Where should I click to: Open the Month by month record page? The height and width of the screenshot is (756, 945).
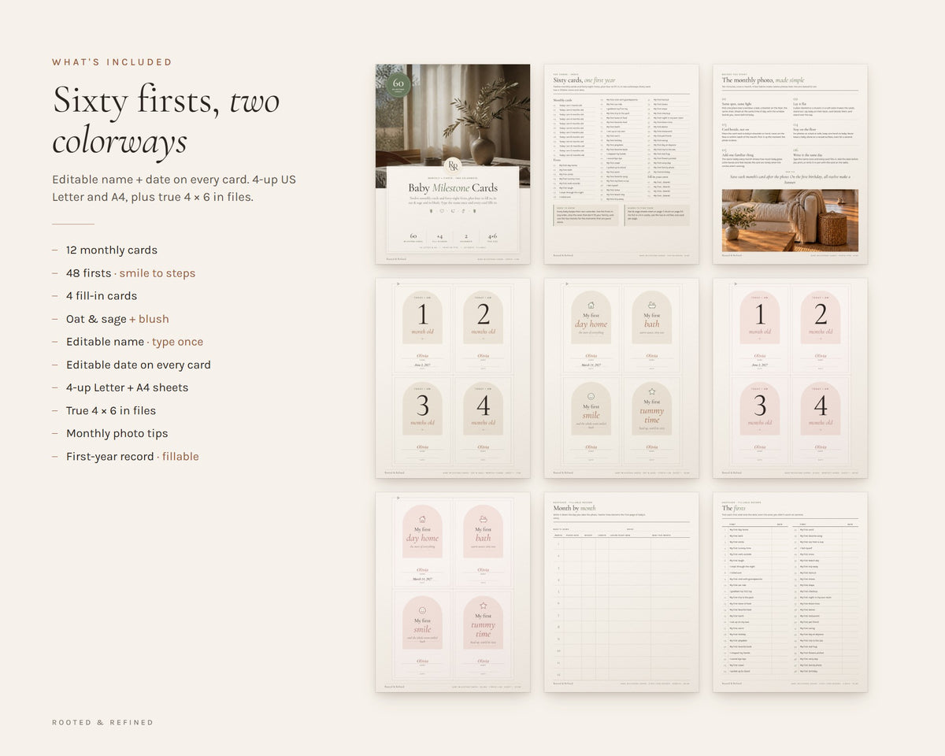tap(621, 592)
